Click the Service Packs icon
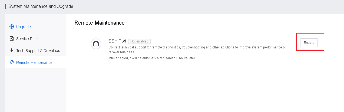 coord(12,38)
